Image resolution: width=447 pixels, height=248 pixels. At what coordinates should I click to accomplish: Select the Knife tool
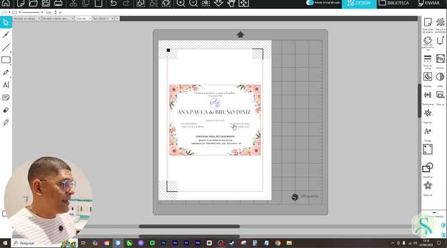pos(6,122)
